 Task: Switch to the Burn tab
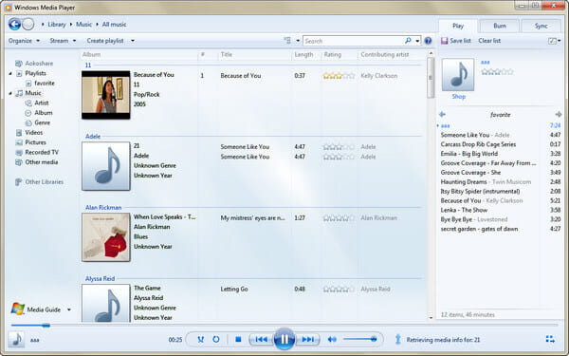500,26
